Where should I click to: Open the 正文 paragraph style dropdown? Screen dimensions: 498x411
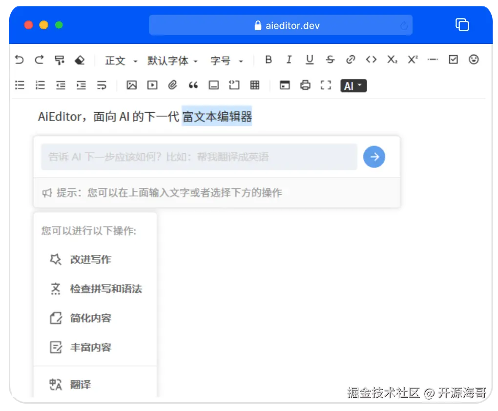tap(121, 61)
